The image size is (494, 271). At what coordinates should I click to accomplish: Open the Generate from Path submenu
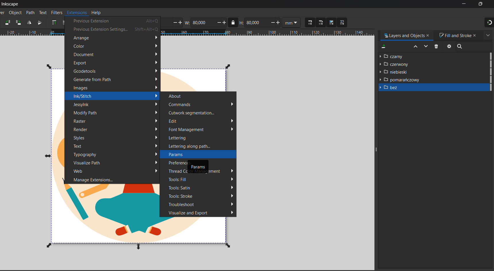pos(112,79)
